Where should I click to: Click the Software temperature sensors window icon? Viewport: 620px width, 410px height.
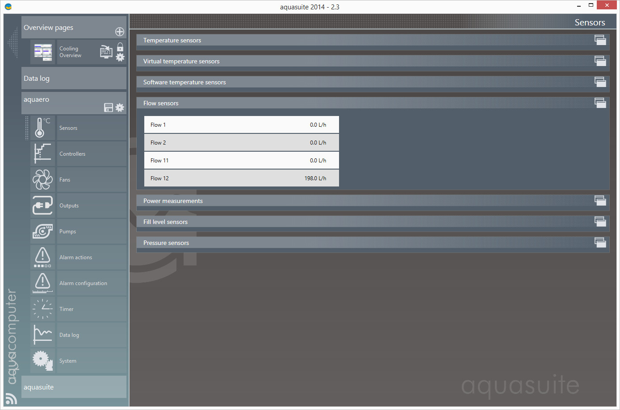(600, 82)
